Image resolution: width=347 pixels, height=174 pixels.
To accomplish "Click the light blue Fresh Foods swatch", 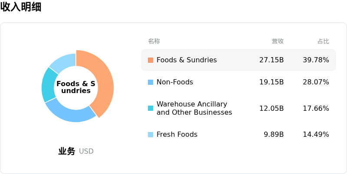I will tap(151, 135).
